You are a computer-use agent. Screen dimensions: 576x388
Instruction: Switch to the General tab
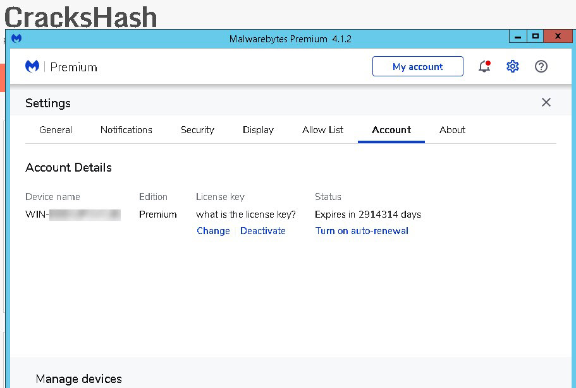click(x=56, y=130)
